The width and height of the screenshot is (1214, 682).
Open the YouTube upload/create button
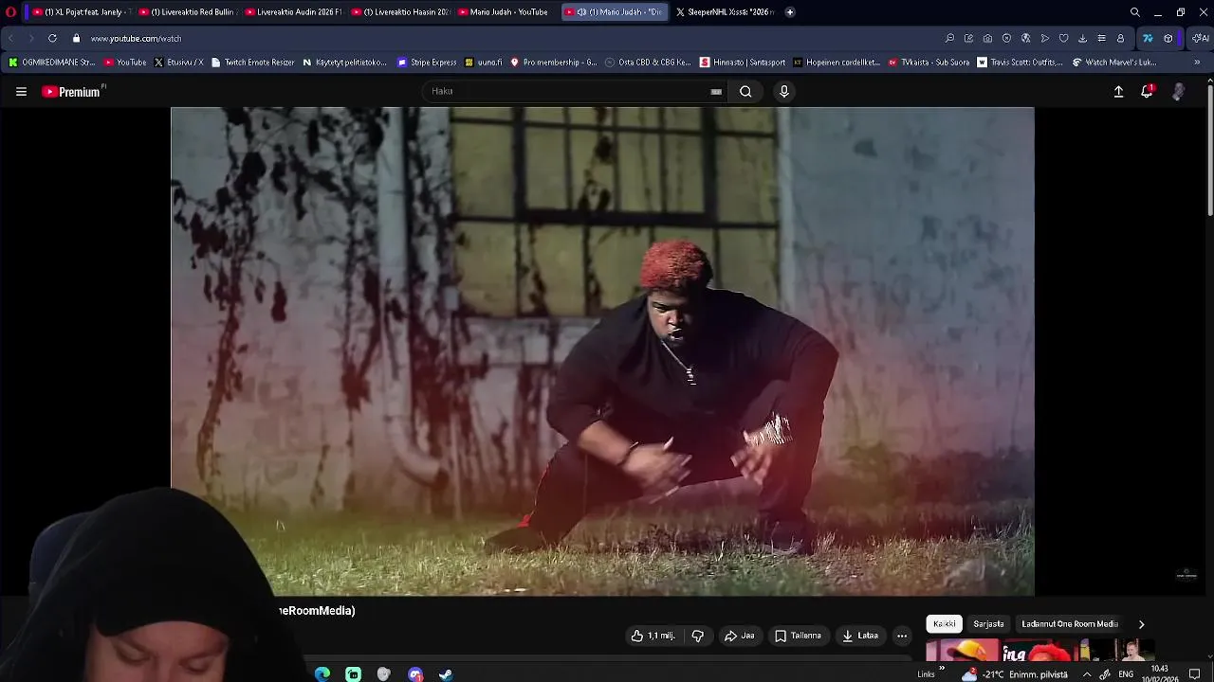[1118, 92]
